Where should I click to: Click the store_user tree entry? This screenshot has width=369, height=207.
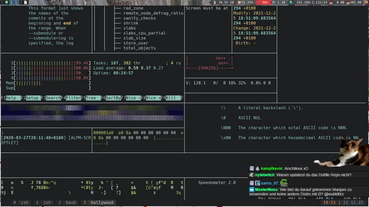(136, 43)
